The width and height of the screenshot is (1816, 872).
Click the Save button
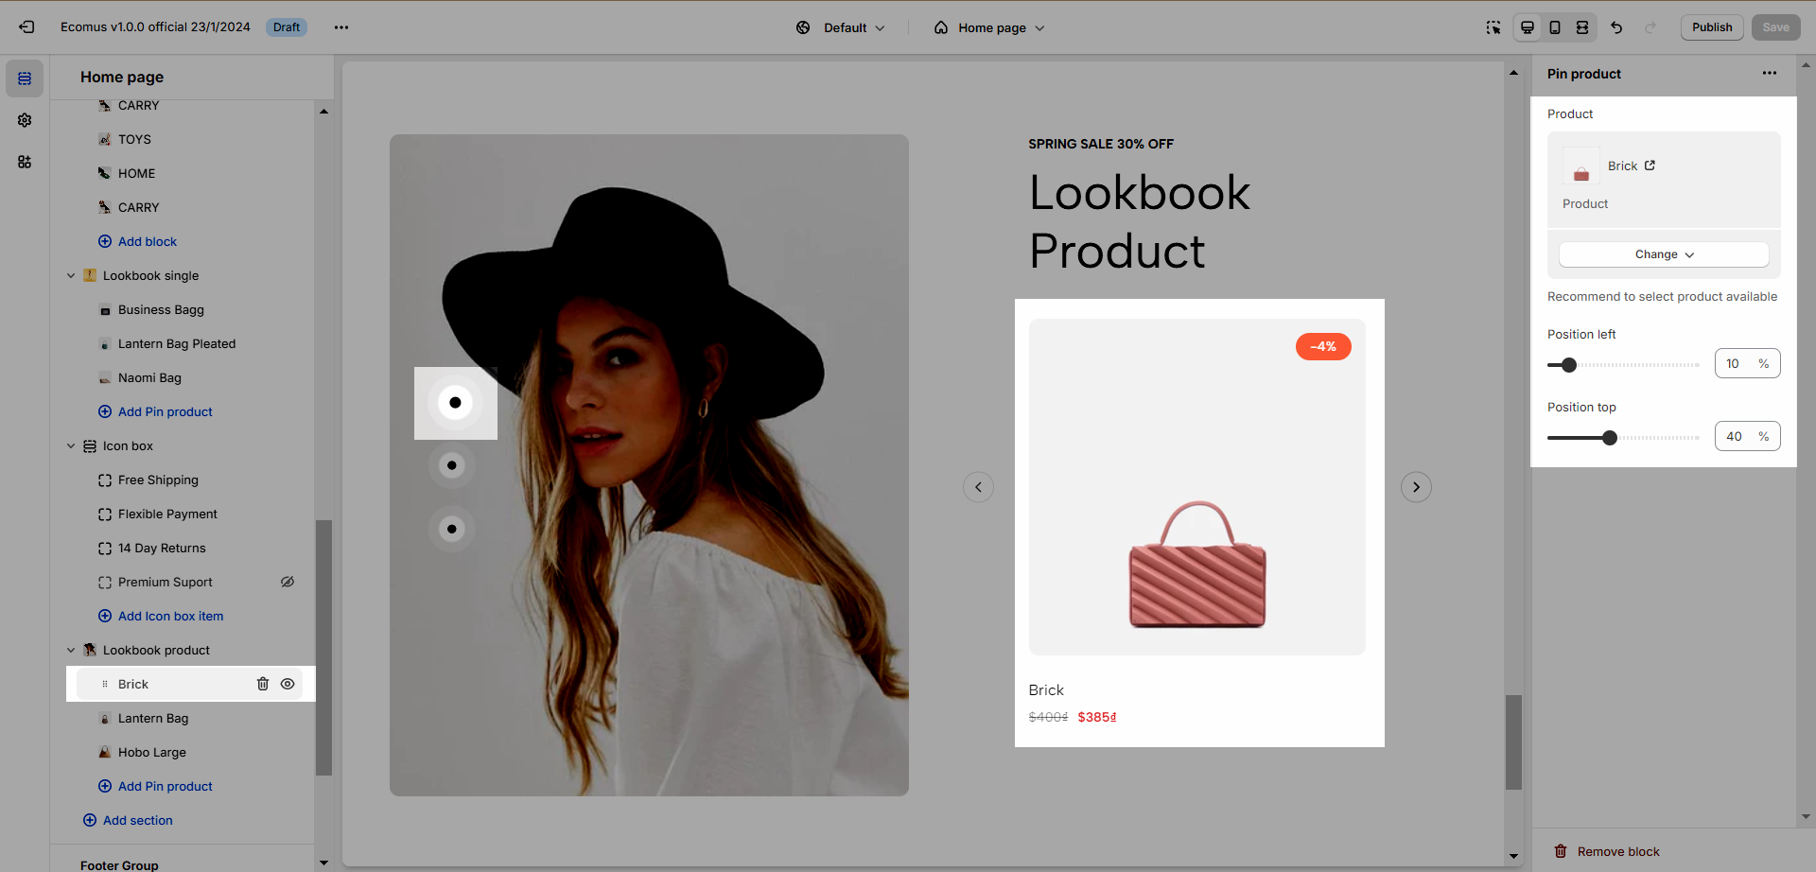point(1775,27)
